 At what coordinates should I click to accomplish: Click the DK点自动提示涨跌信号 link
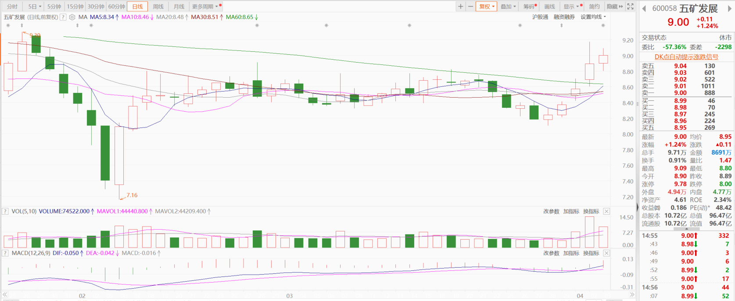(686, 57)
